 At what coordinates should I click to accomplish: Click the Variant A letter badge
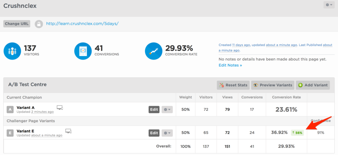coord(10,110)
